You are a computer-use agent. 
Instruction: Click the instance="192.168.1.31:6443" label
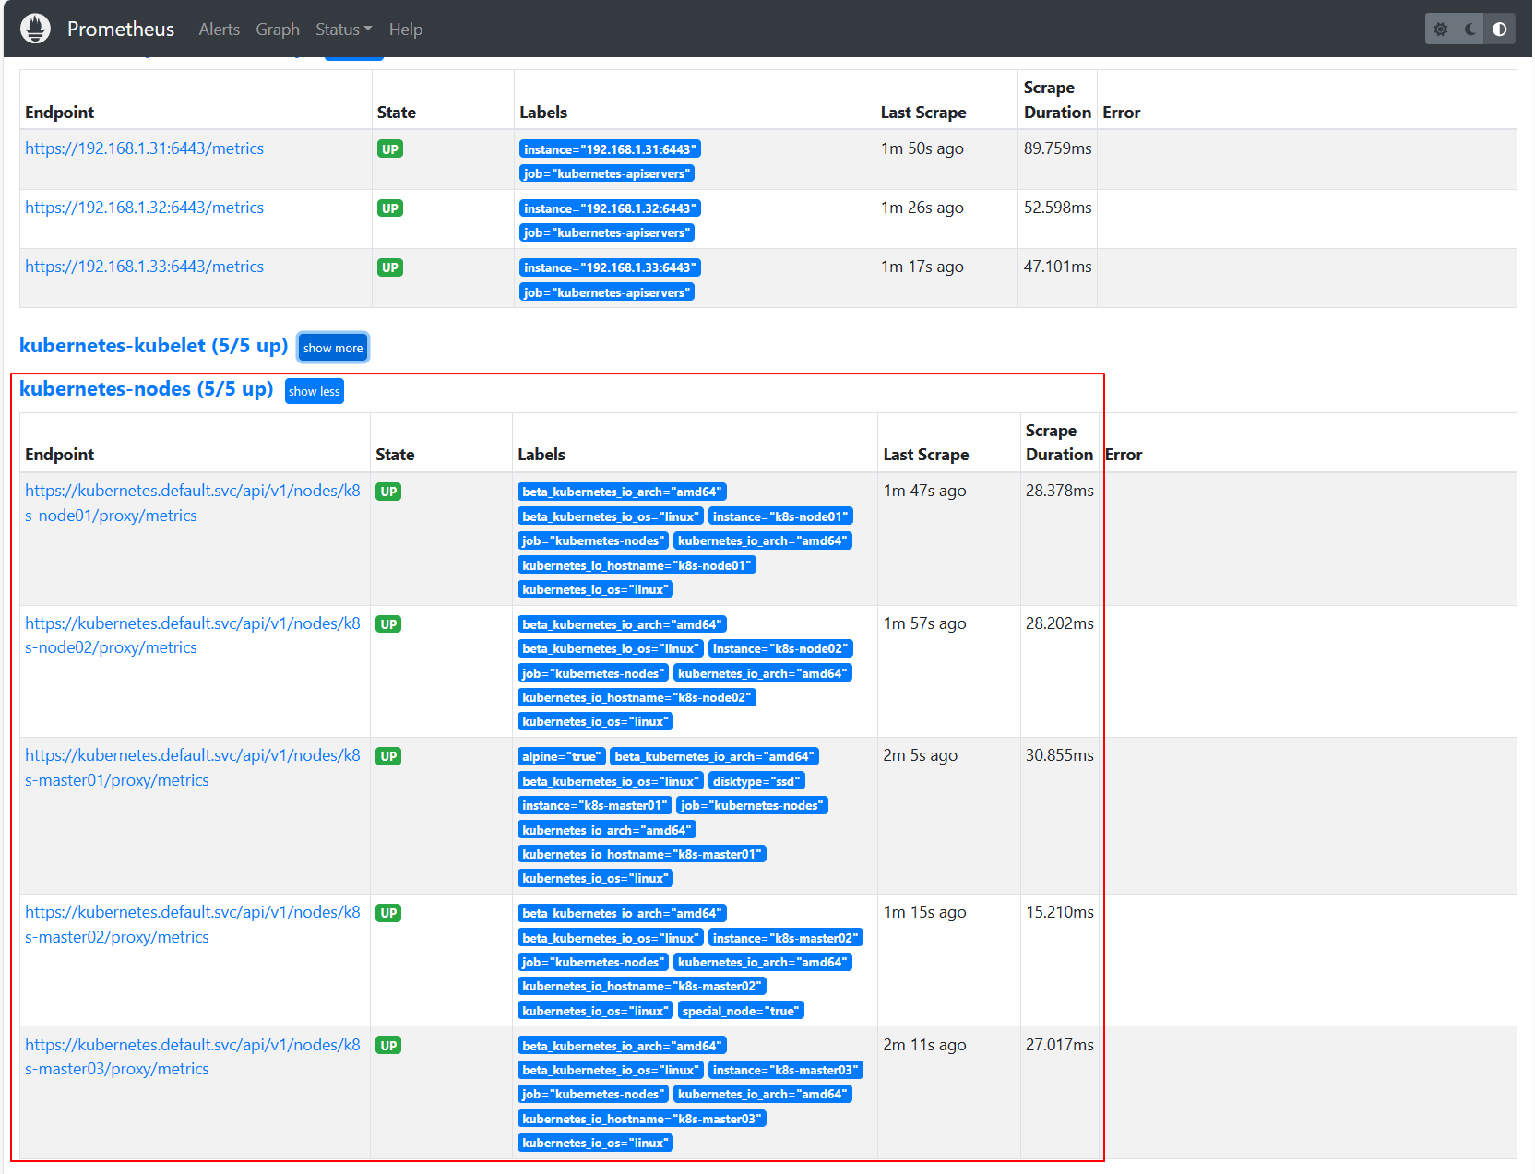coord(610,149)
